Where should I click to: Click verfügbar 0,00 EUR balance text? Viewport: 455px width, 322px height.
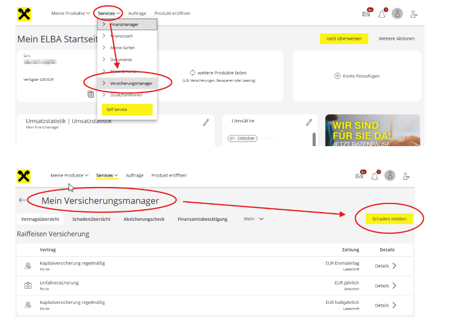coord(38,79)
